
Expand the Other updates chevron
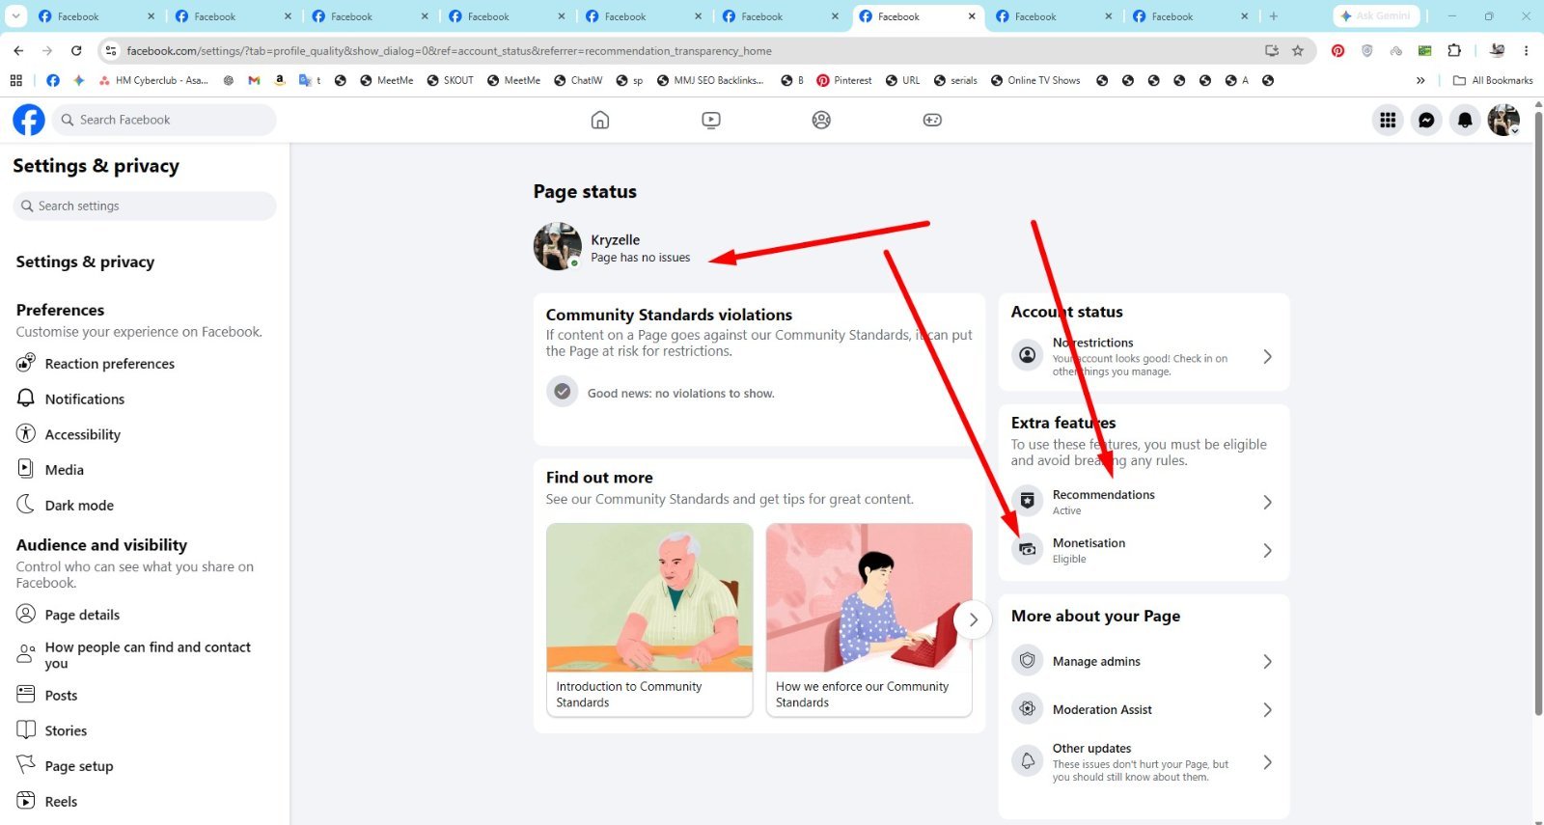[x=1267, y=762]
